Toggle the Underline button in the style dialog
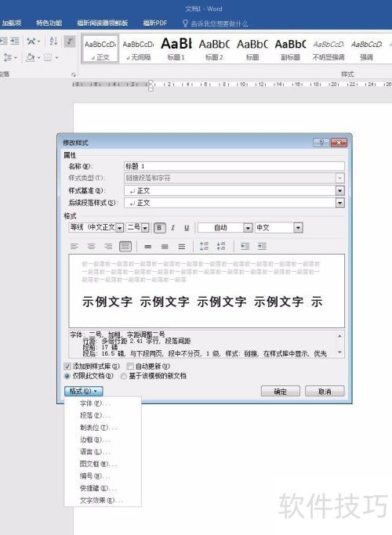392x535 pixels. 187,228
